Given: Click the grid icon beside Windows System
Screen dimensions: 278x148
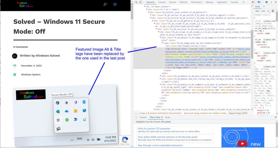Looking at the screenshot, I should point(15,75).
